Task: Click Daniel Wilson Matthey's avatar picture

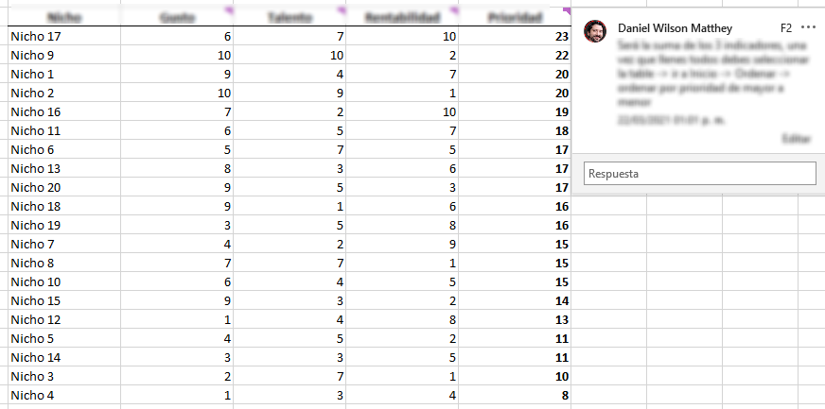Action: pyautogui.click(x=595, y=31)
